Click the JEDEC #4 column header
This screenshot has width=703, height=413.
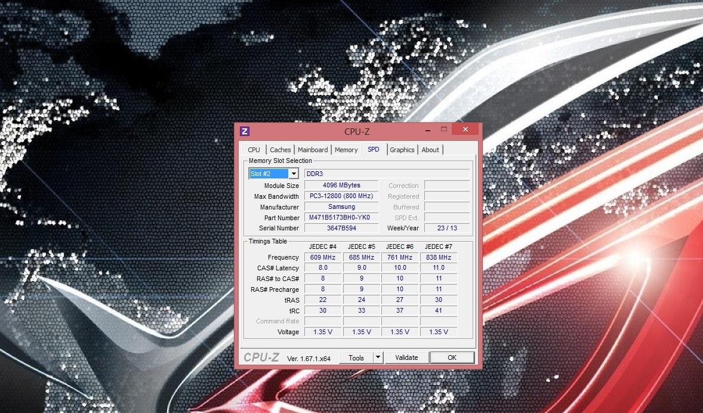(323, 246)
